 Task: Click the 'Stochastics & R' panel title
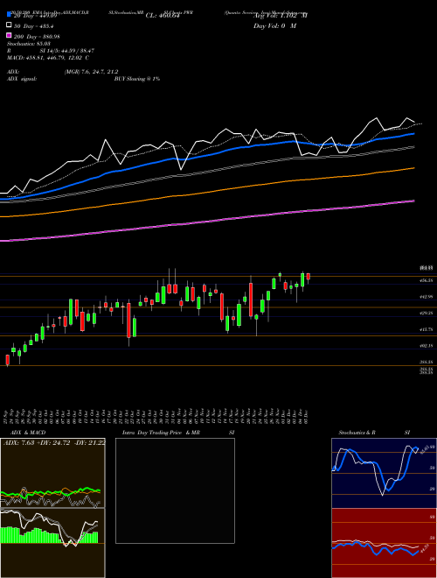[357, 433]
